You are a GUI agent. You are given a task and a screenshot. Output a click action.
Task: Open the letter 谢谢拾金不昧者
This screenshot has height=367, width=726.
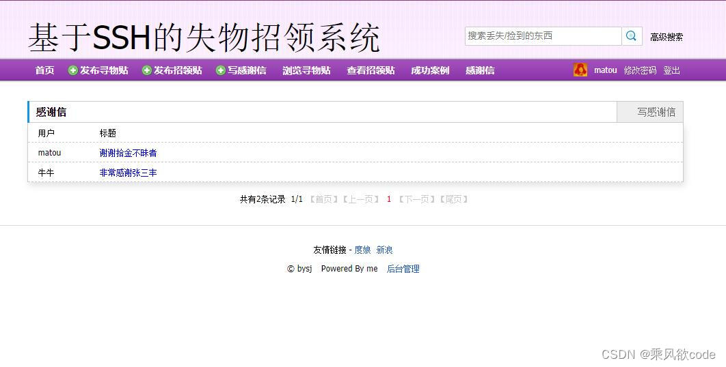pyautogui.click(x=128, y=153)
